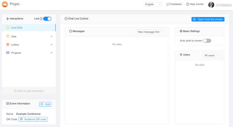Expand the Vote section chevron
Viewport: 233px width, 127px height.
coord(51,36)
